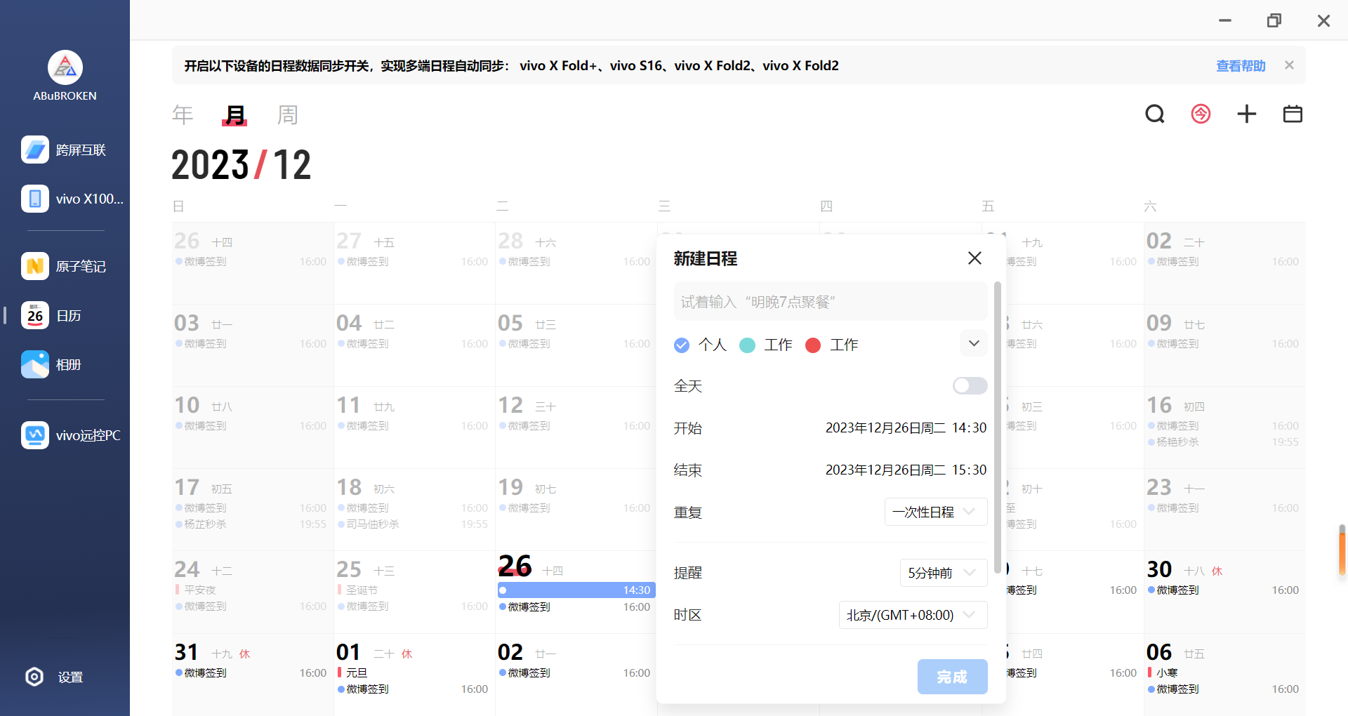This screenshot has width=1348, height=716.
Task: Click the red jump-to-today icon
Action: (x=1201, y=114)
